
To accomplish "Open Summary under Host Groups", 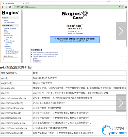I will (x=9, y=37).
